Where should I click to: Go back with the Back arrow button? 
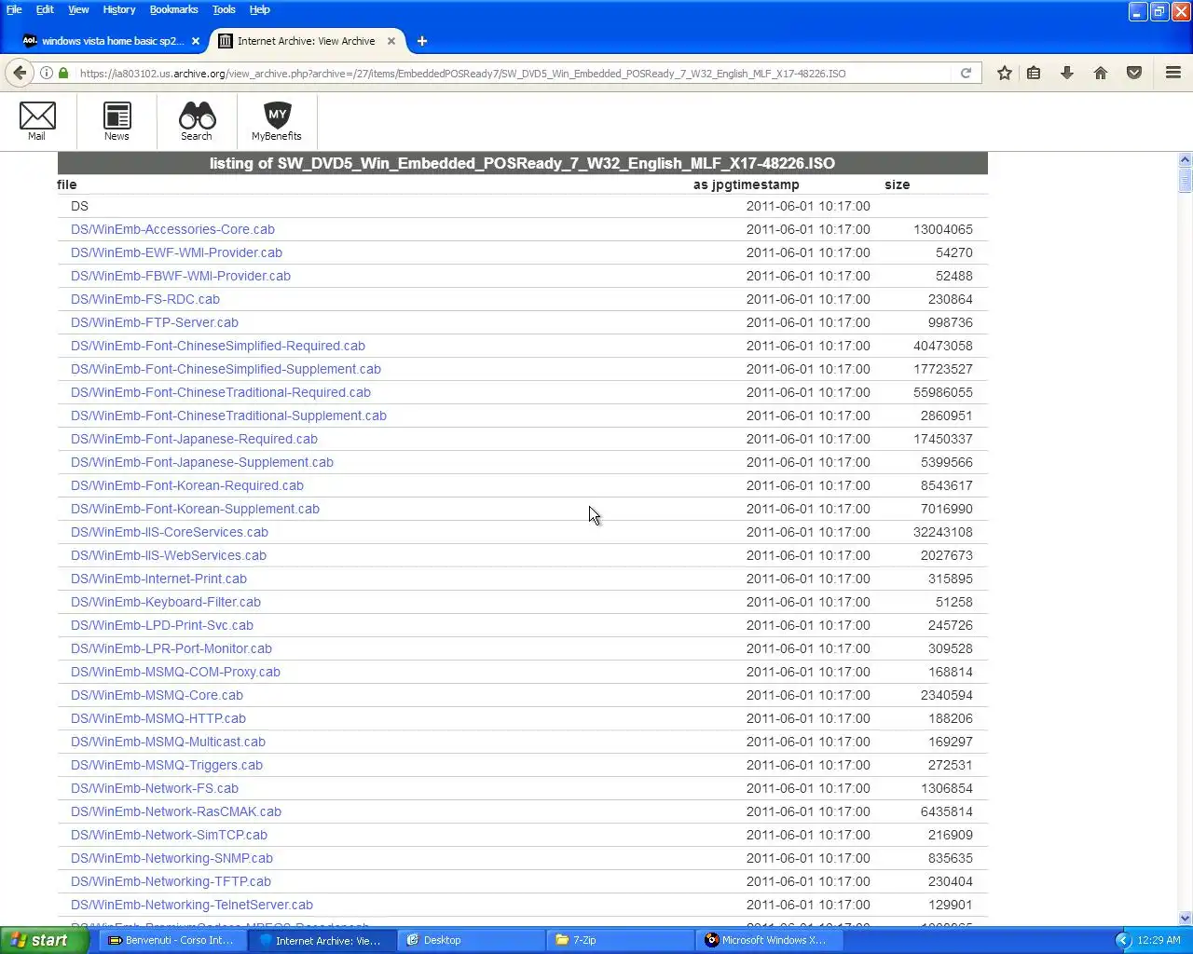pyautogui.click(x=20, y=73)
